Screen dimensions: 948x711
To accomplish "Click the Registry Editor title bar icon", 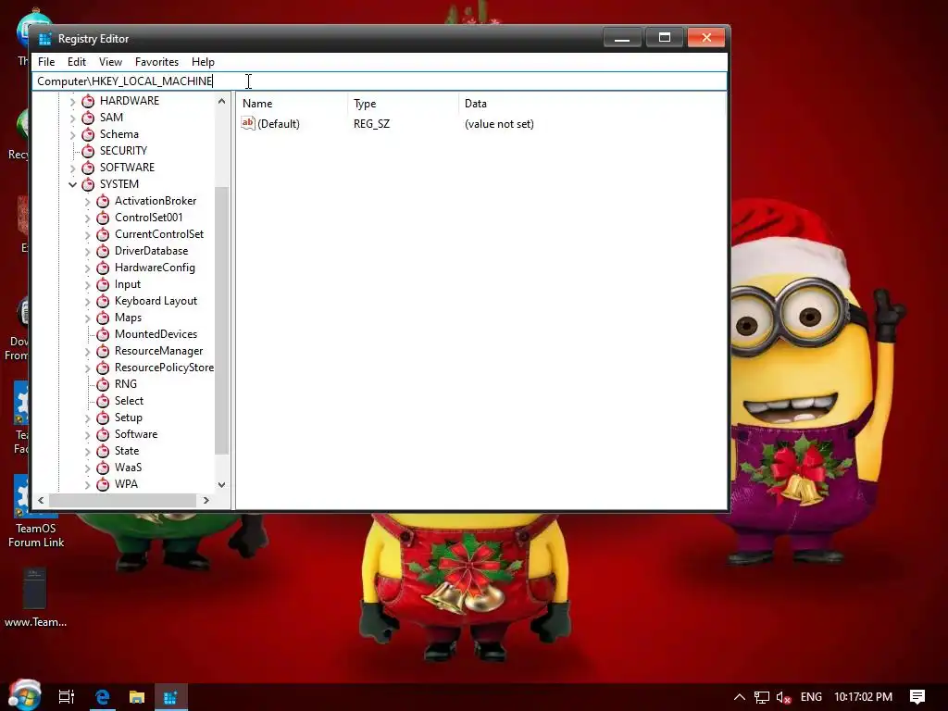I will [x=44, y=39].
